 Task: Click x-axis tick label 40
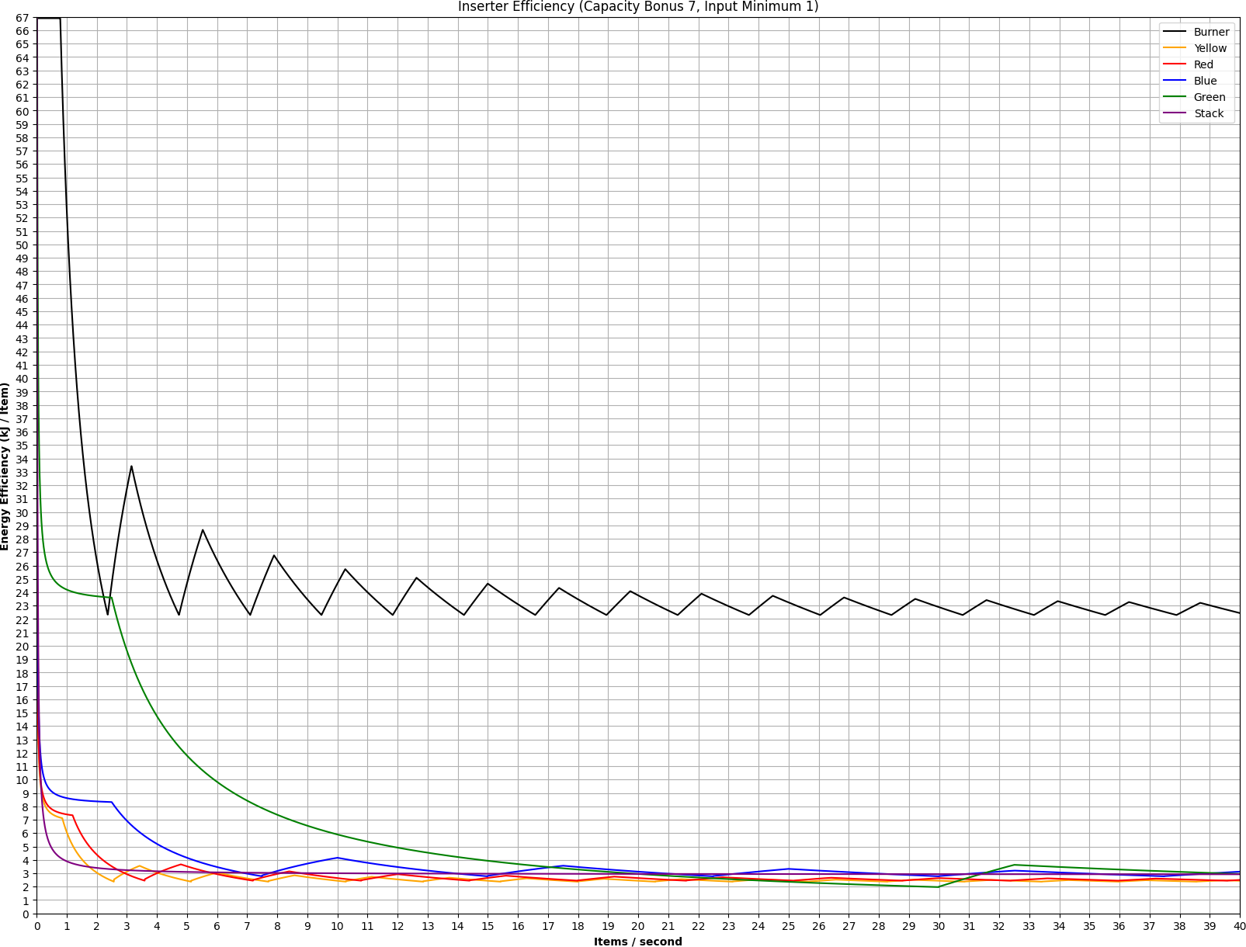point(1239,926)
